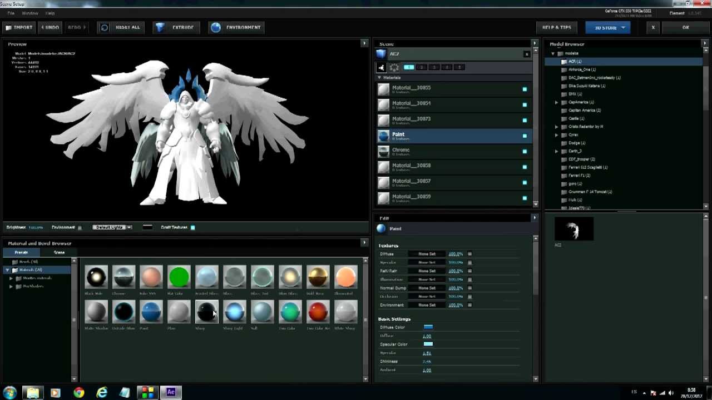The width and height of the screenshot is (712, 400).
Task: Toggle visibility of Material__30873
Action: tap(525, 120)
